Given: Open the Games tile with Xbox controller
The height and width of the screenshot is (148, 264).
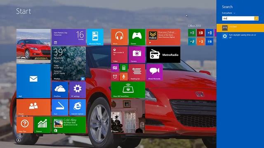Looking at the screenshot, I should click(x=137, y=37).
